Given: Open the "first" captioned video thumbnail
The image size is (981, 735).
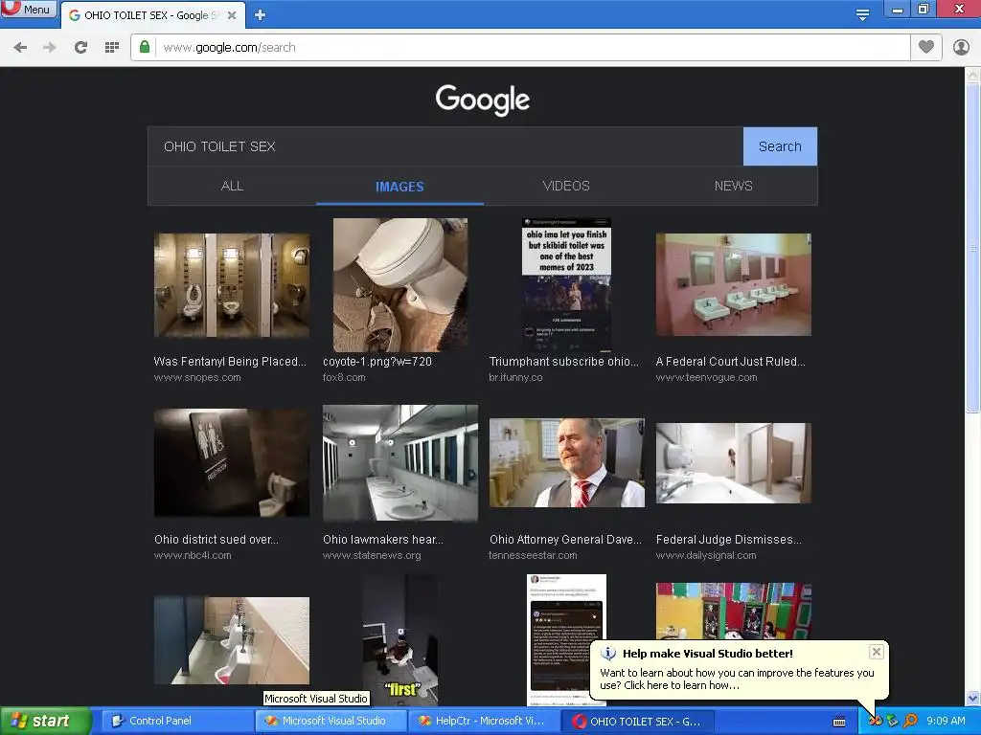Looking at the screenshot, I should coord(399,640).
